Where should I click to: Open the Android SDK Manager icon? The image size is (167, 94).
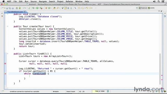pos(17,8)
